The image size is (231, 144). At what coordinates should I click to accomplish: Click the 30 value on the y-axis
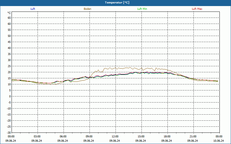coord(9,60)
